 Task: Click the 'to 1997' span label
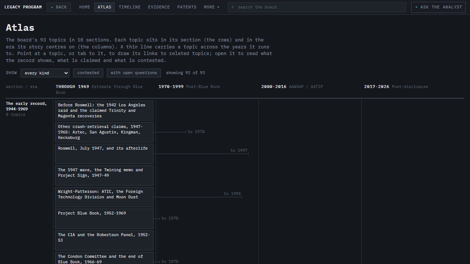pos(239,150)
